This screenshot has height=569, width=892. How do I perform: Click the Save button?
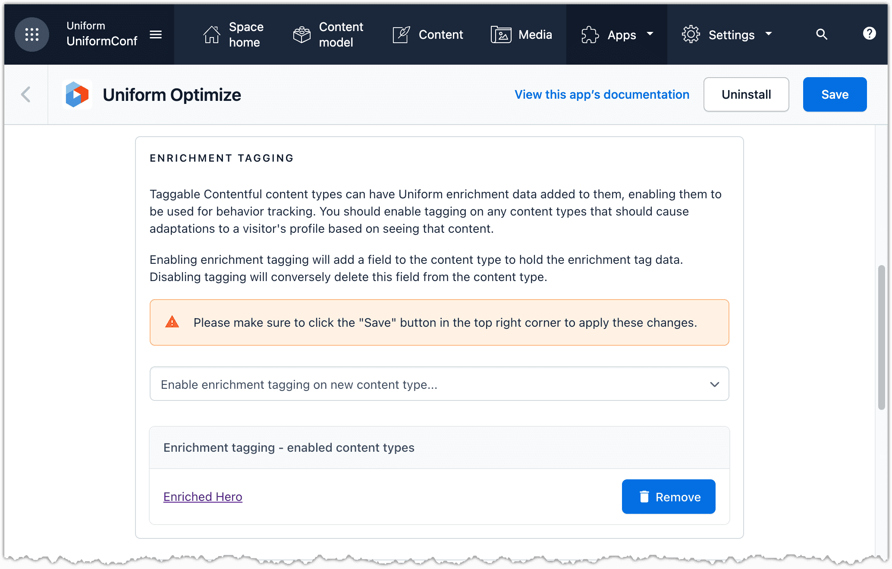pos(835,94)
